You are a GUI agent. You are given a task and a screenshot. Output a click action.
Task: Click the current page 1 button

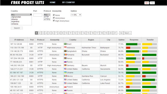(x=36, y=33)
